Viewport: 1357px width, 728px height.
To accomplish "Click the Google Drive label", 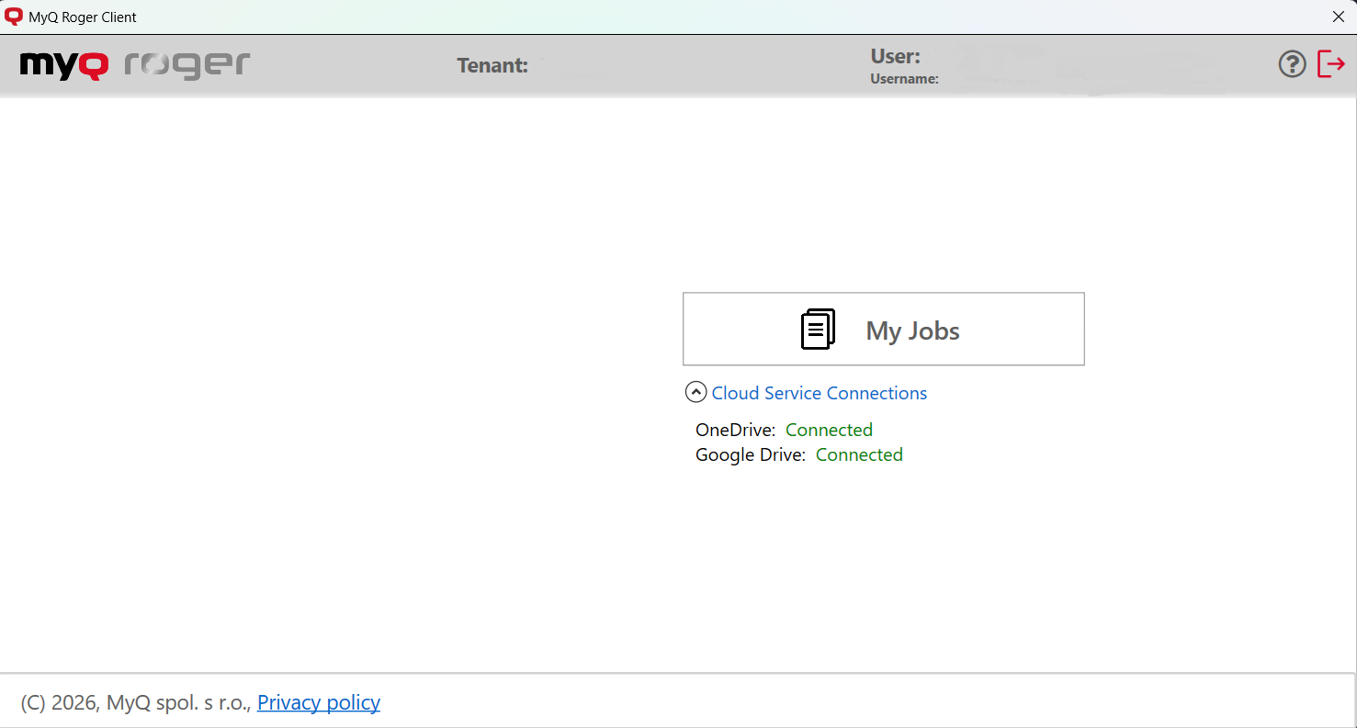I will click(x=751, y=454).
